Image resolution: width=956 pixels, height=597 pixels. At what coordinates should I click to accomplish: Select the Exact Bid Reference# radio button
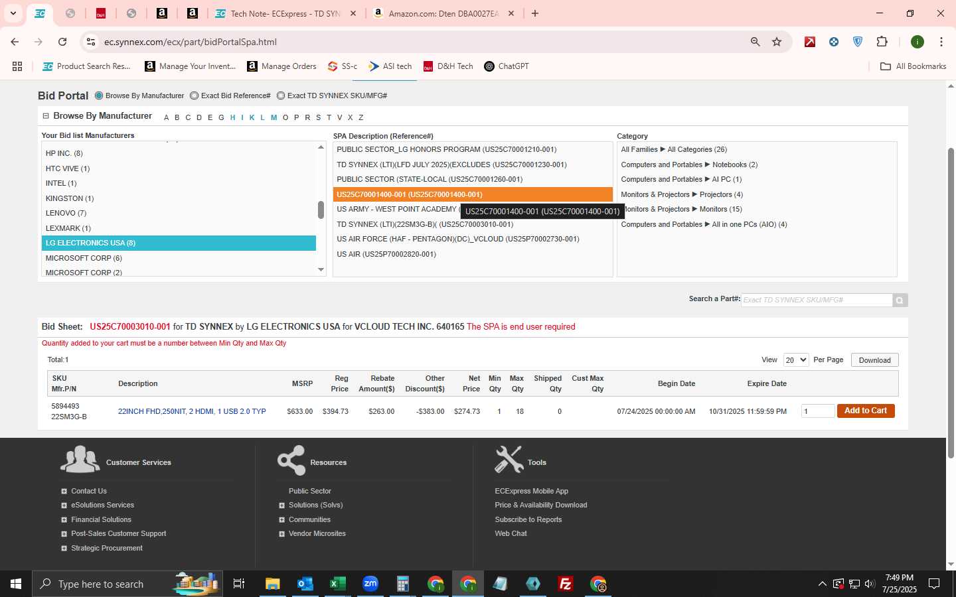tap(194, 96)
